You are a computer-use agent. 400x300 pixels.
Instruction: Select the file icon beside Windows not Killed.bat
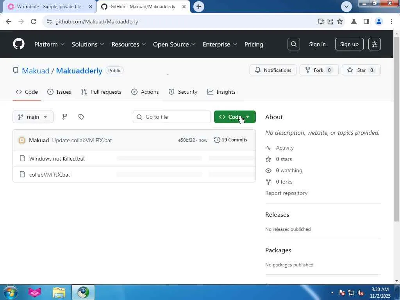(22, 159)
